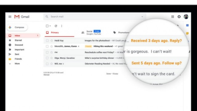Switch to the Promotions tab

tap(121, 33)
